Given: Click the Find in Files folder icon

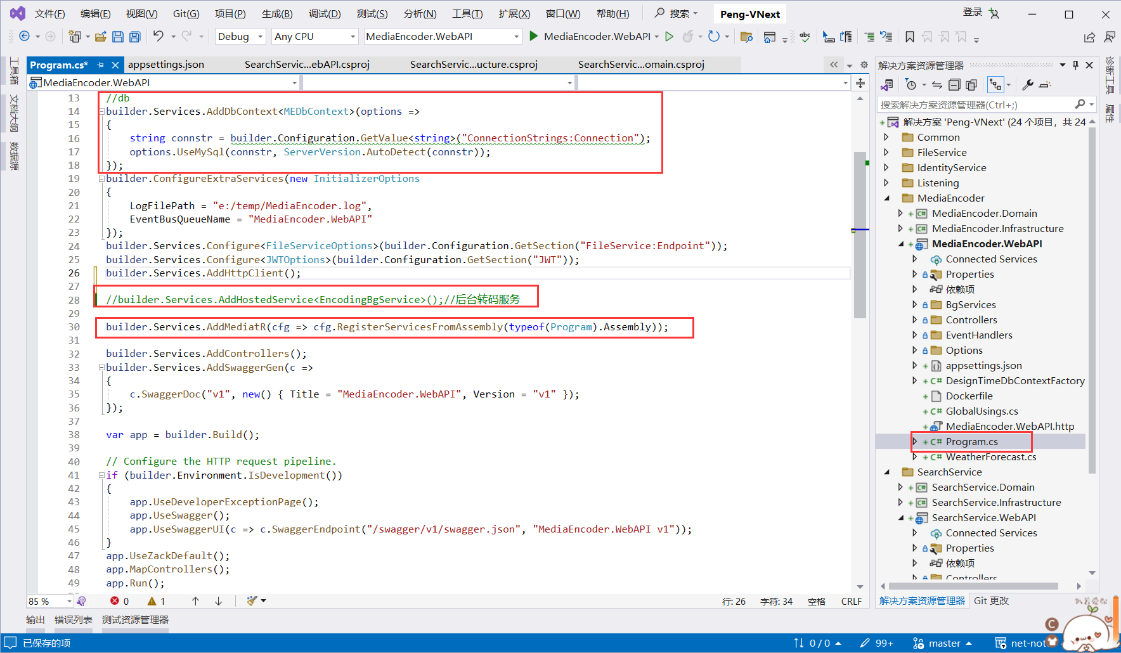Looking at the screenshot, I should click(746, 37).
